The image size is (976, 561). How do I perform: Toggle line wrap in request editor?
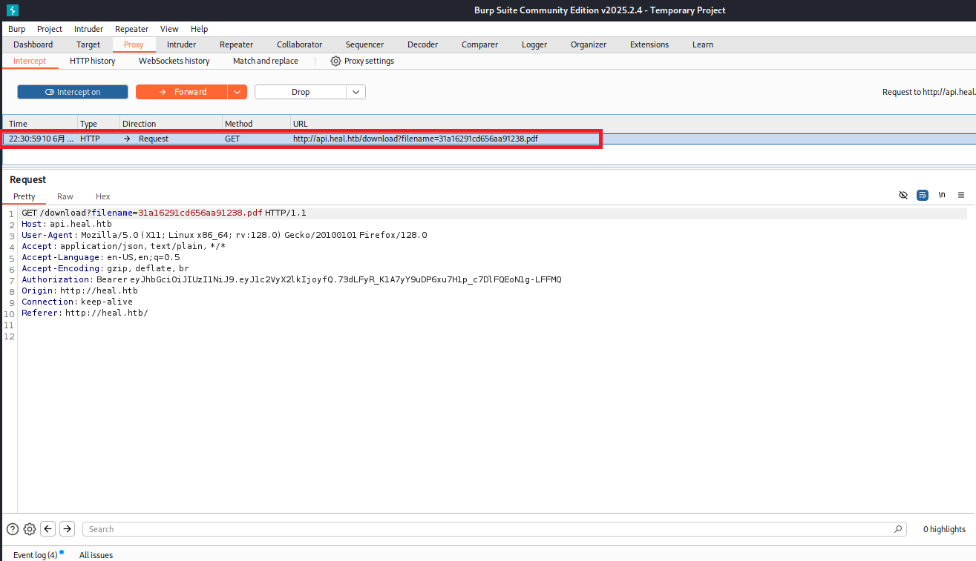coord(923,196)
